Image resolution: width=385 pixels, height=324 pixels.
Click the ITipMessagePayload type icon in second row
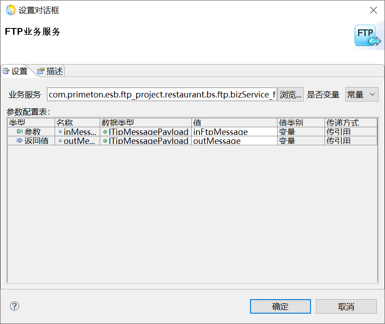click(x=105, y=141)
